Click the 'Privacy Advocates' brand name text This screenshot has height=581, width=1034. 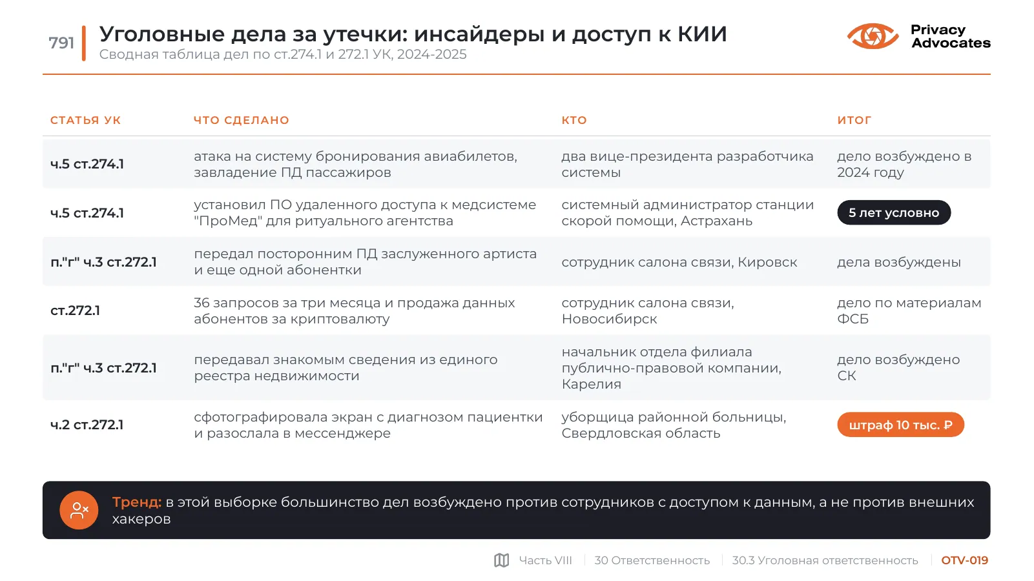tap(950, 36)
